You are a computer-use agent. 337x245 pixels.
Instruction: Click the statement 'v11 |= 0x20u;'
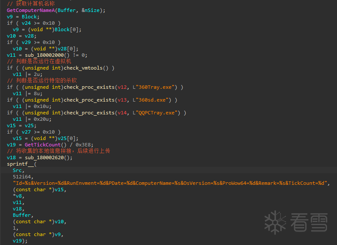tap(32, 119)
